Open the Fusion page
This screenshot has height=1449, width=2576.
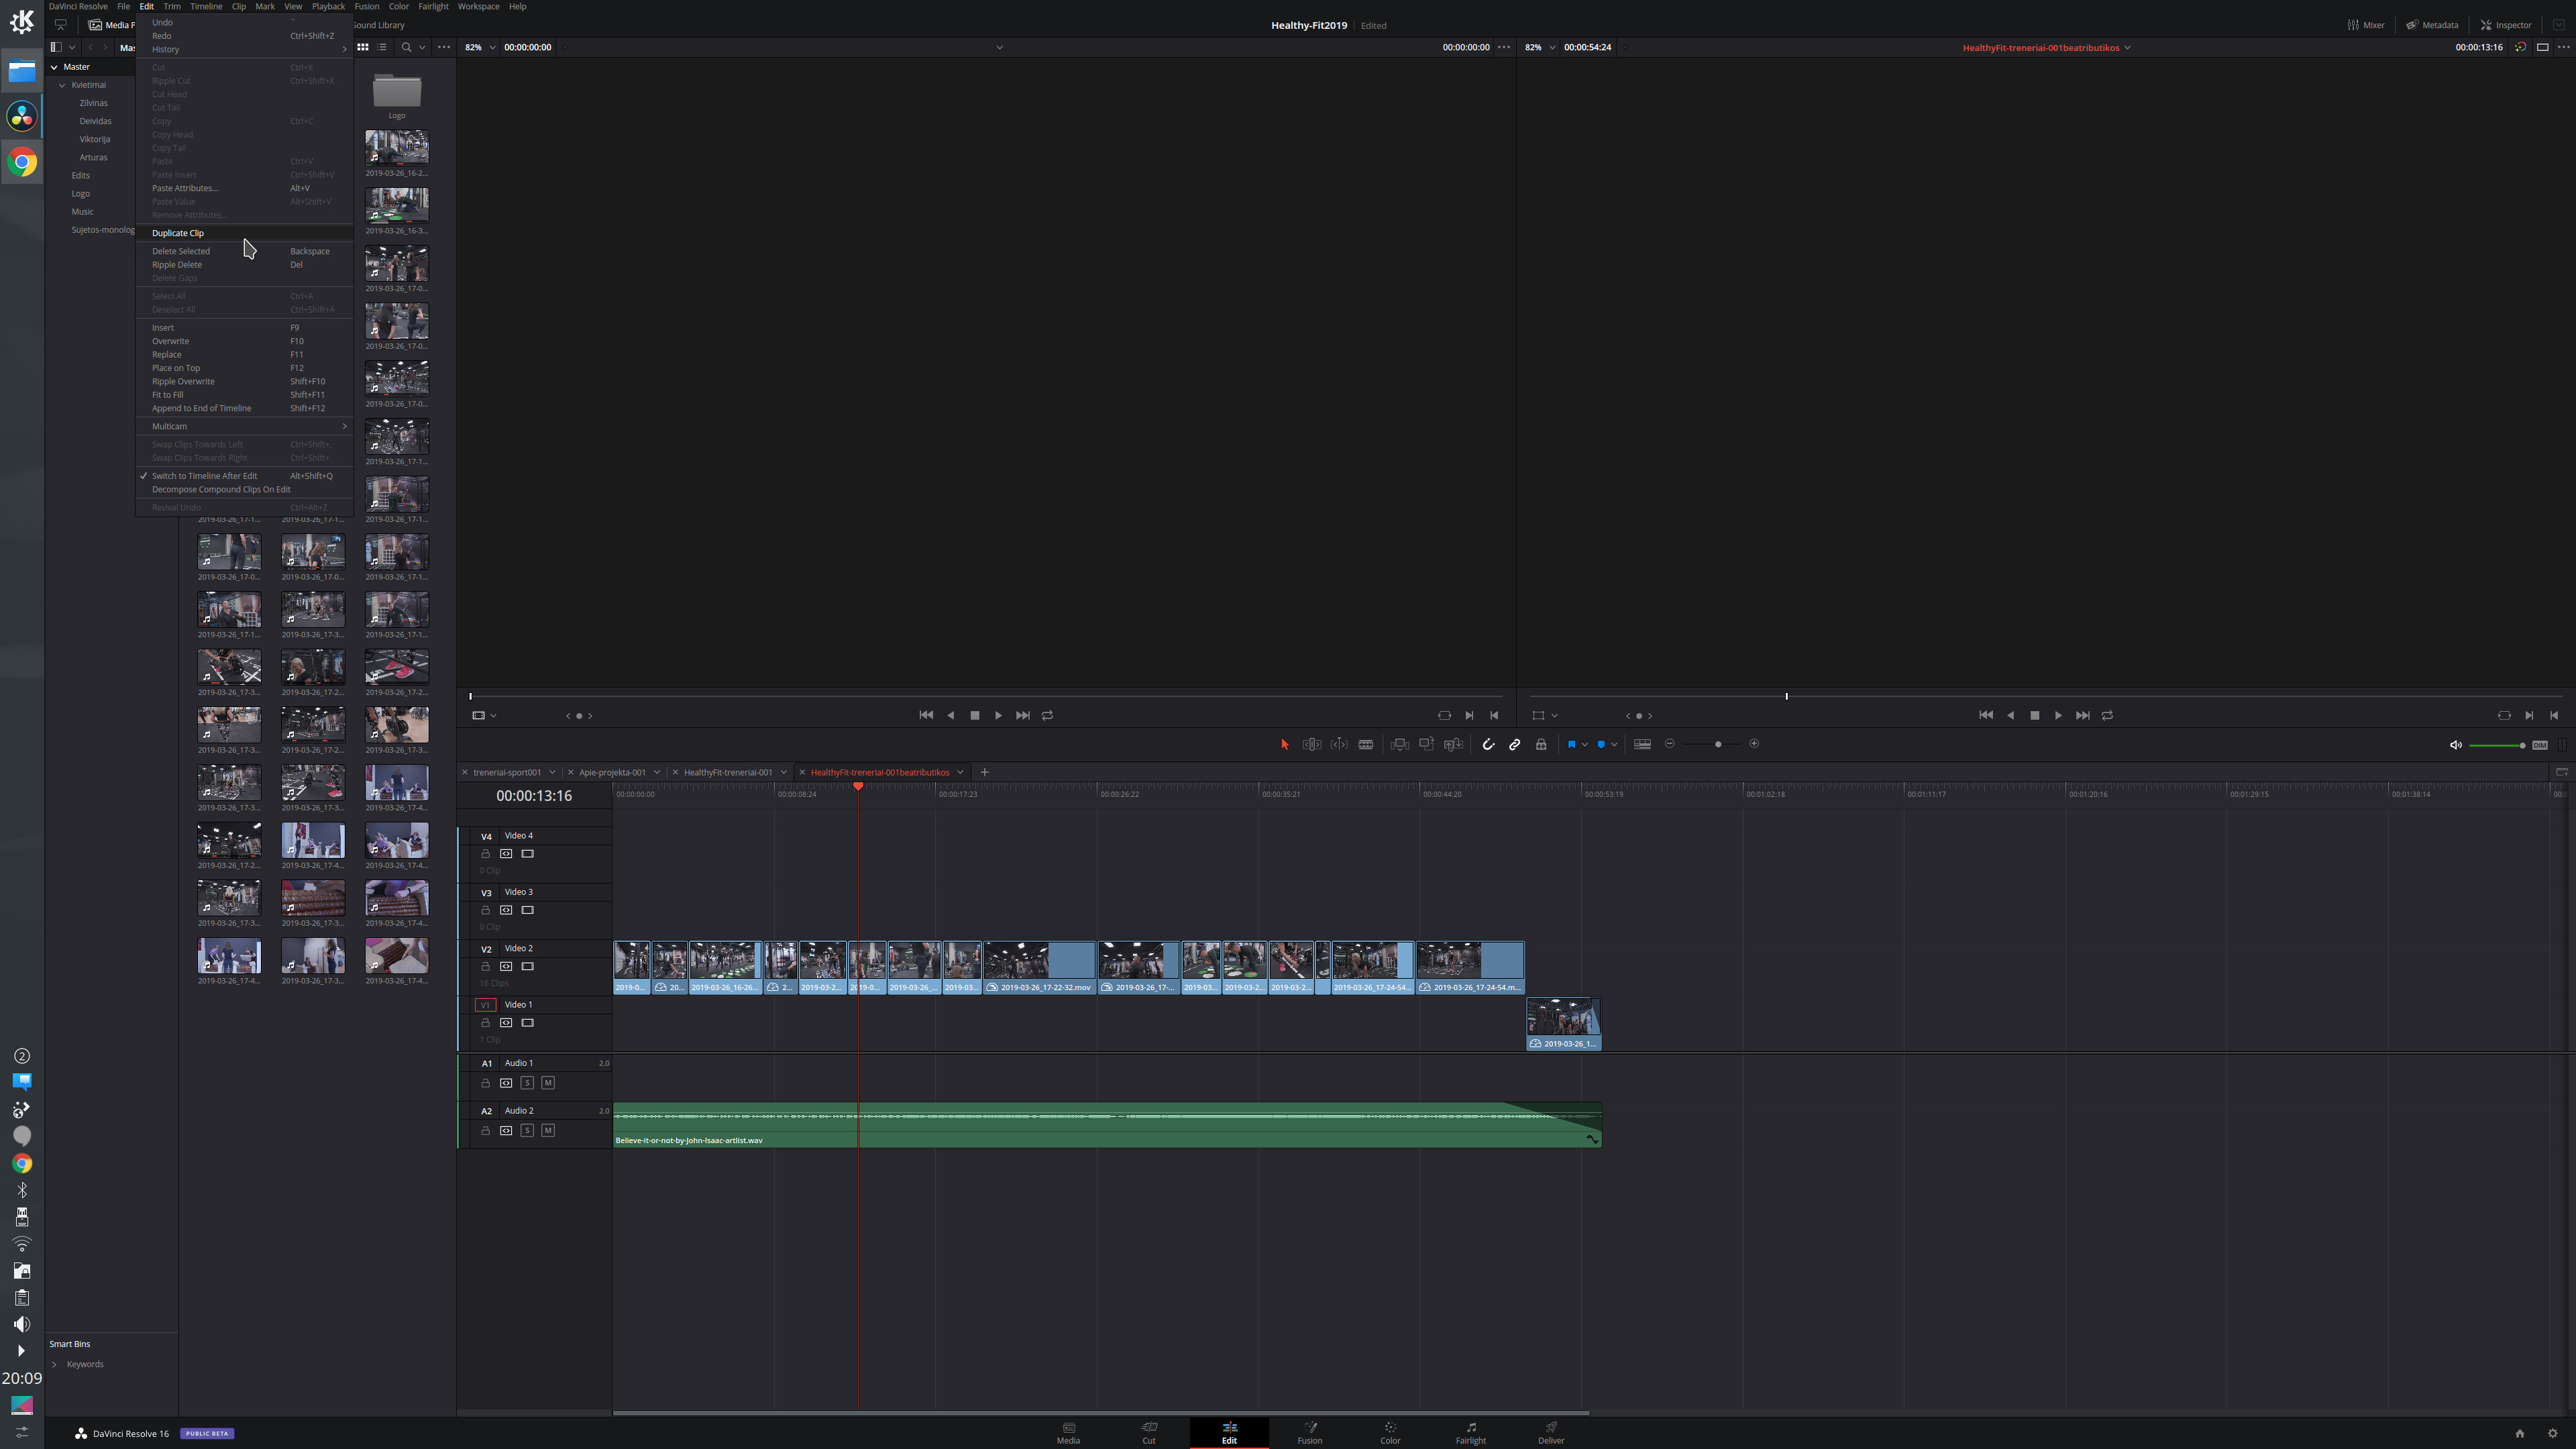point(1310,1433)
